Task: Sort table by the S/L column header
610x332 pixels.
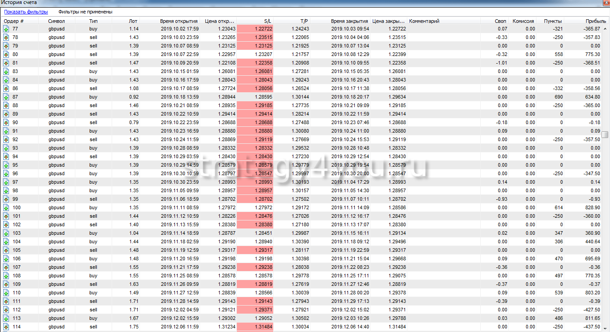Action: pyautogui.click(x=266, y=21)
